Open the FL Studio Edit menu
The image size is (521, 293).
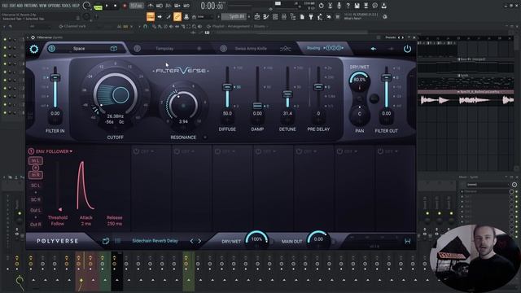click(13, 6)
